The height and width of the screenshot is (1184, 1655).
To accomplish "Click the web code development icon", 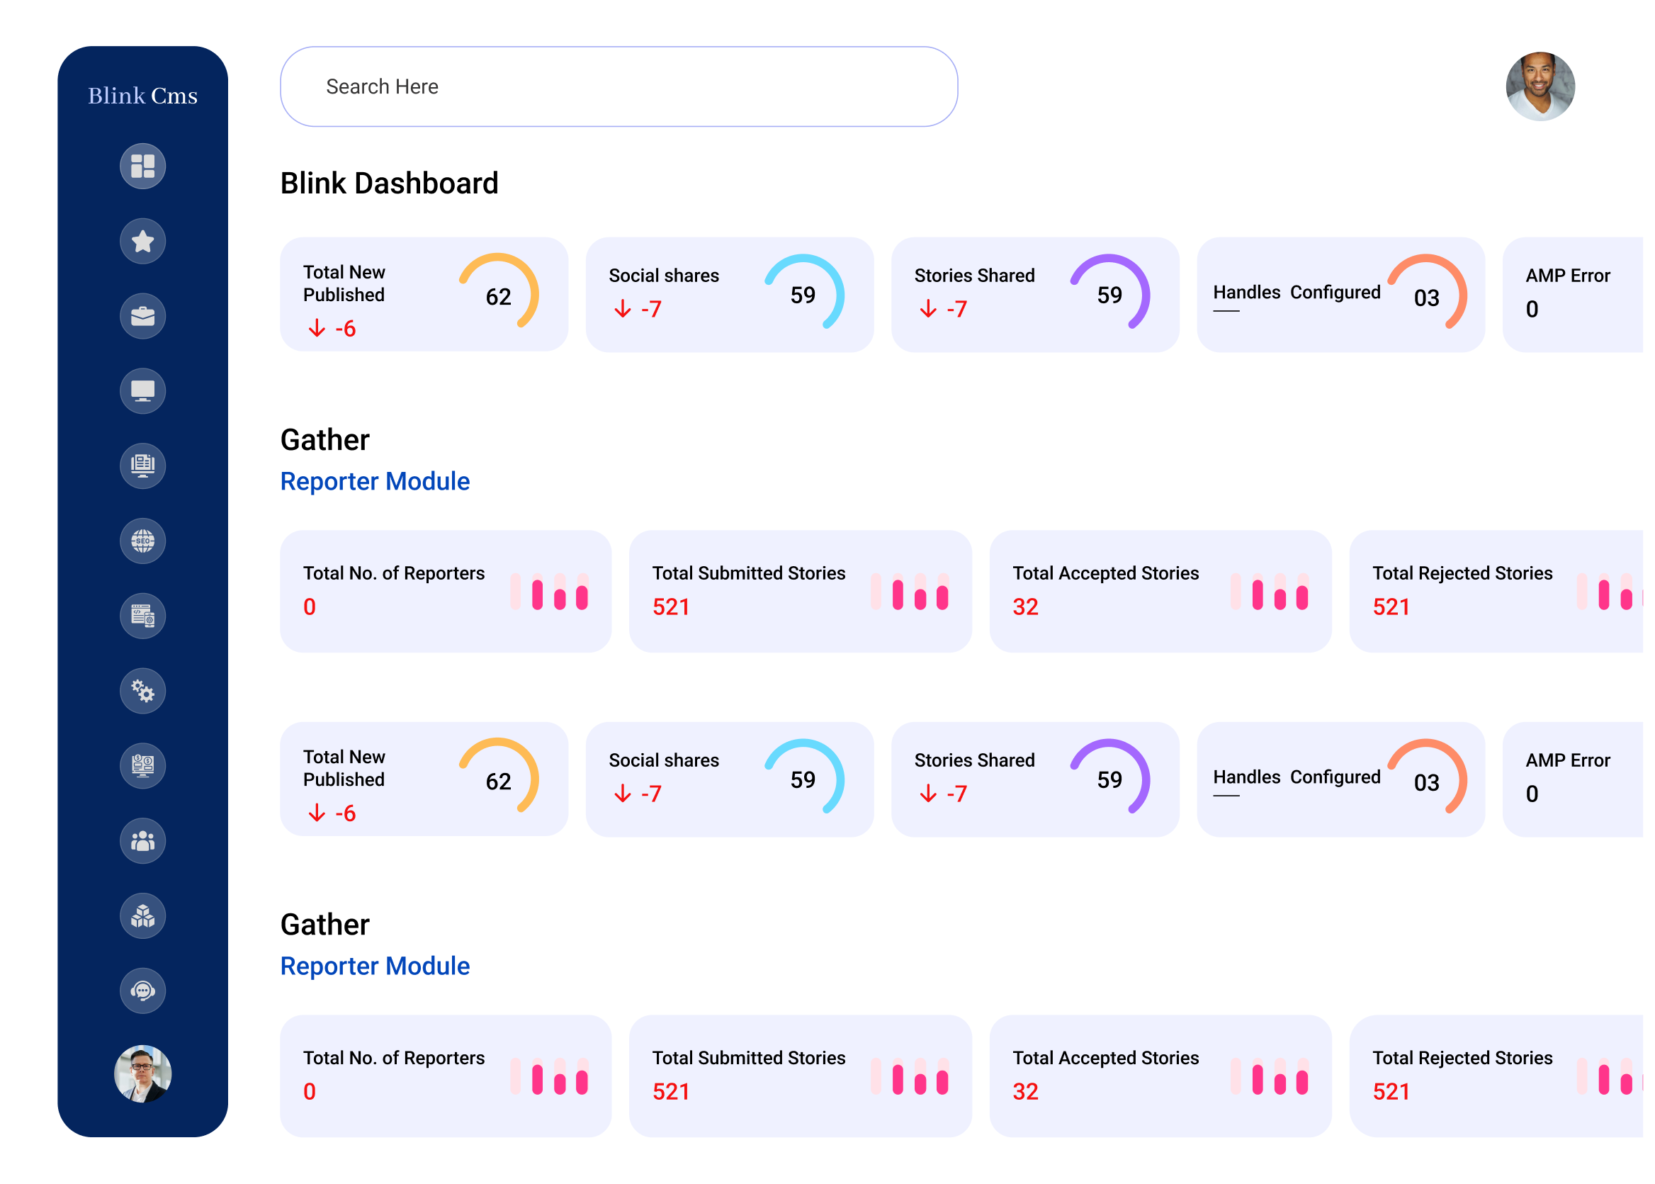I will (143, 616).
